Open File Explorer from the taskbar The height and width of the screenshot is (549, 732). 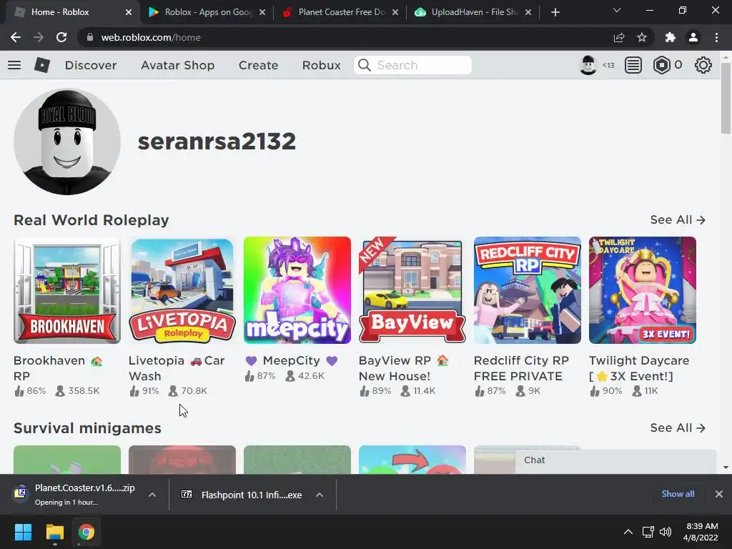[54, 532]
